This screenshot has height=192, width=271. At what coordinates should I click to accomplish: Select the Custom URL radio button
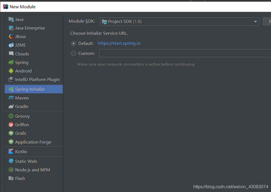(73, 53)
